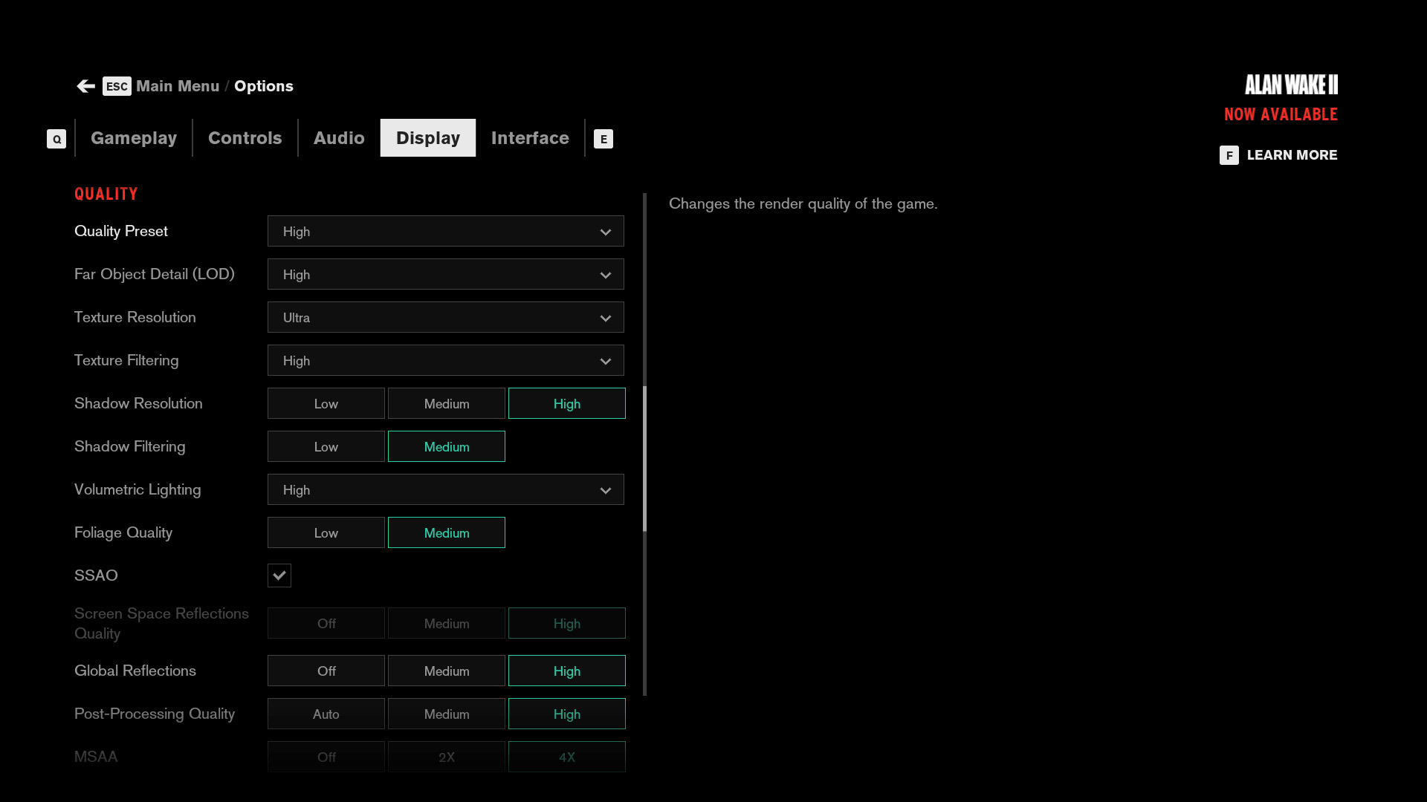Click the Main Menu breadcrumb link
Screen dimensions: 1427x802
click(x=178, y=86)
